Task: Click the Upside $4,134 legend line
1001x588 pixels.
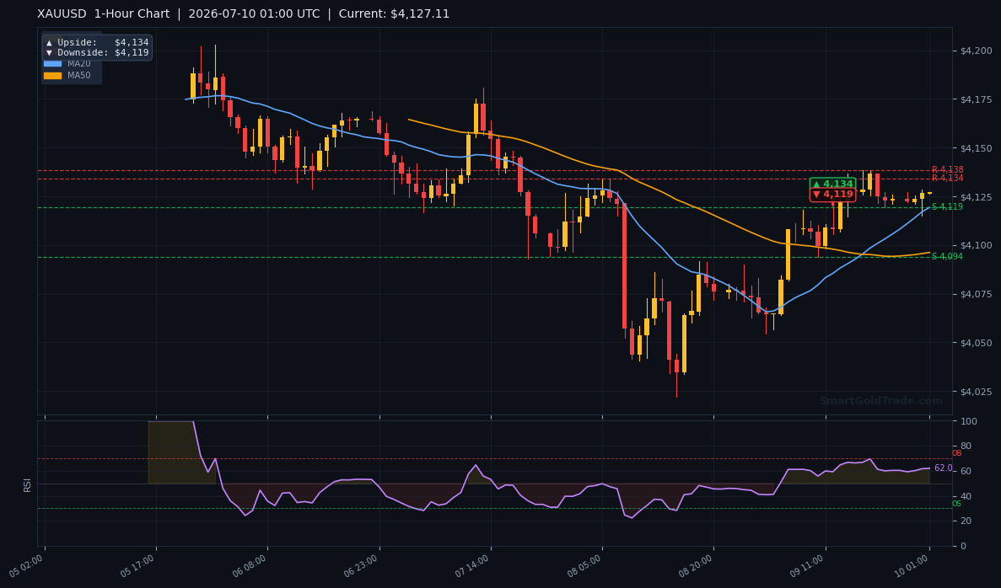Action: click(x=97, y=43)
